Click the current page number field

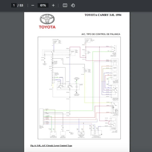pyautogui.click(x=14, y=5)
